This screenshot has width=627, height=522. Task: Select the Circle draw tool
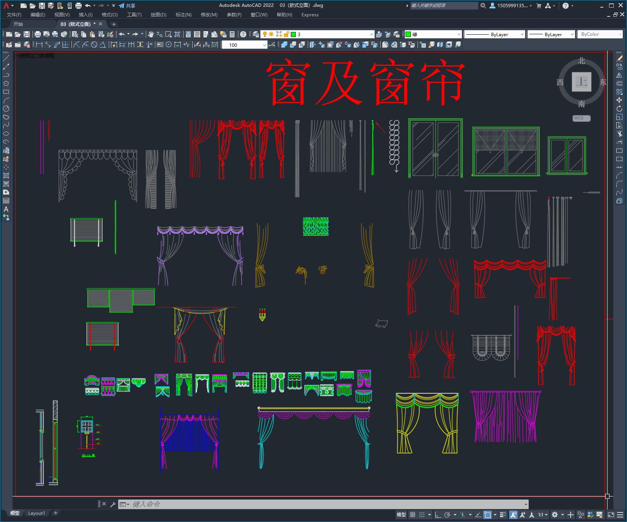point(6,109)
